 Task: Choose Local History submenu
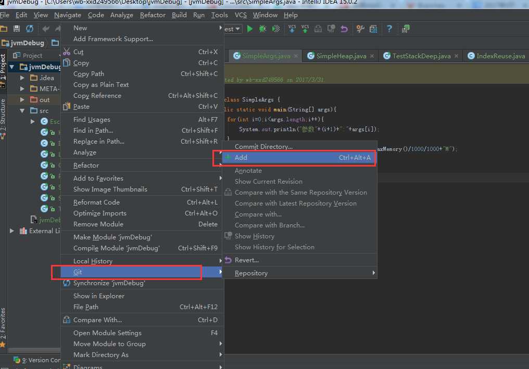click(x=142, y=261)
